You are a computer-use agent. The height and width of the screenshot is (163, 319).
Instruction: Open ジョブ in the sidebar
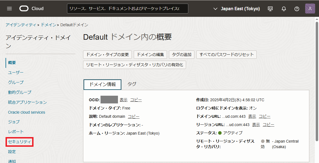point(14,122)
